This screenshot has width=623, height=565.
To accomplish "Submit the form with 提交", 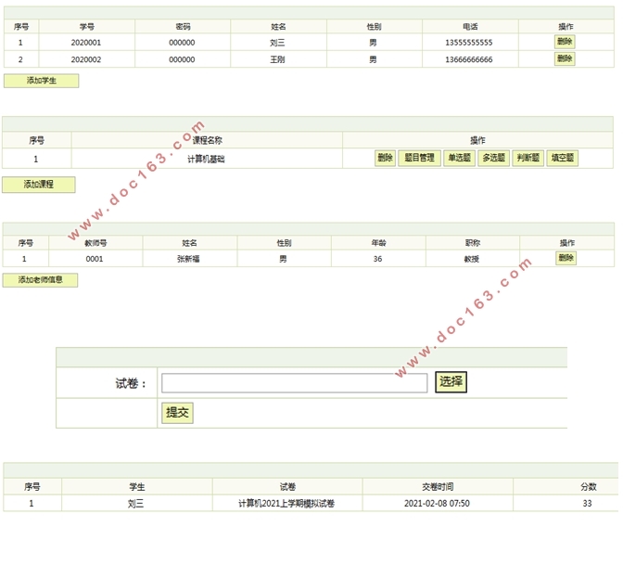I will (177, 413).
